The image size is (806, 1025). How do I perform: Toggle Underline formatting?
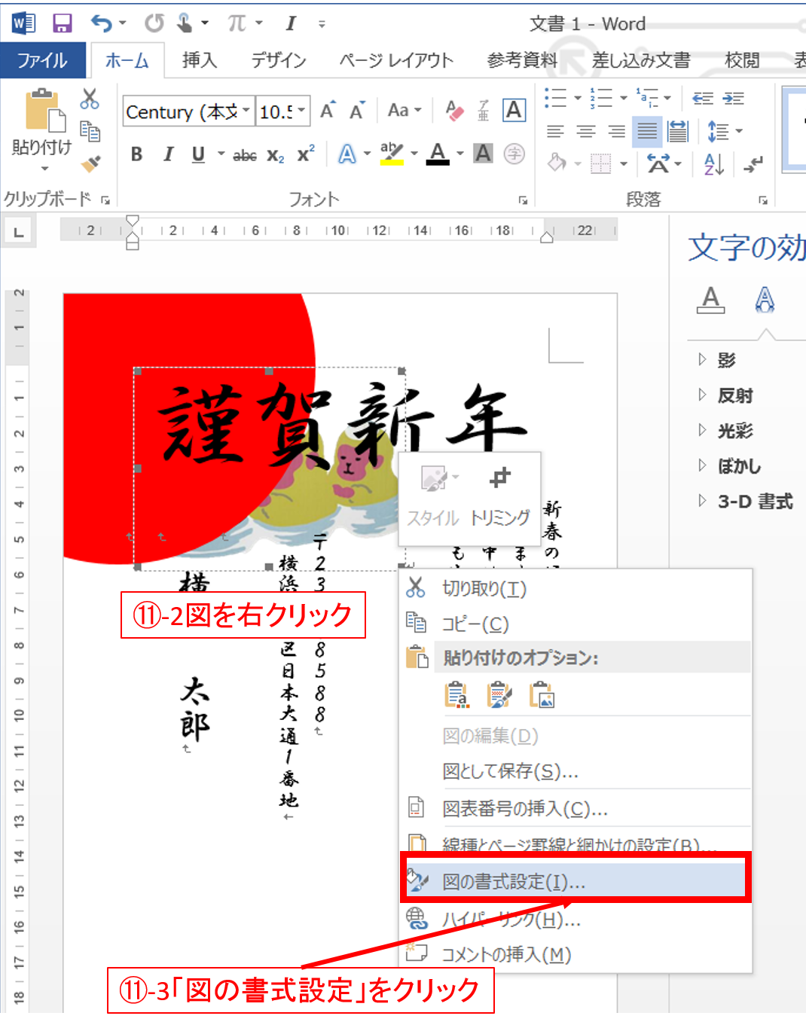pyautogui.click(x=198, y=154)
